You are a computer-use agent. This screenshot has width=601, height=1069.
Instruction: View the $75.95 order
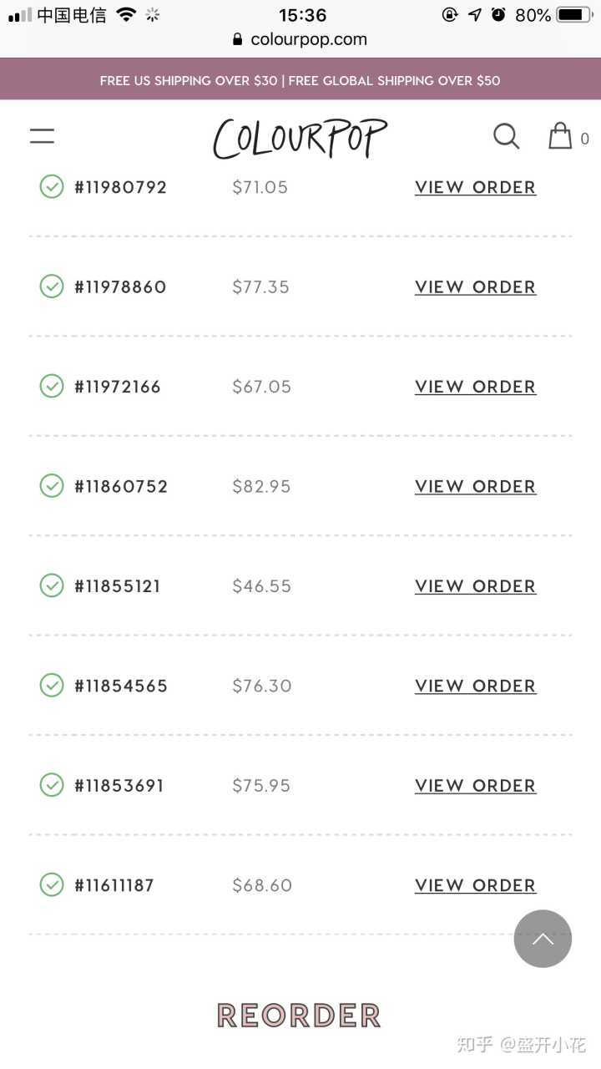pos(475,786)
